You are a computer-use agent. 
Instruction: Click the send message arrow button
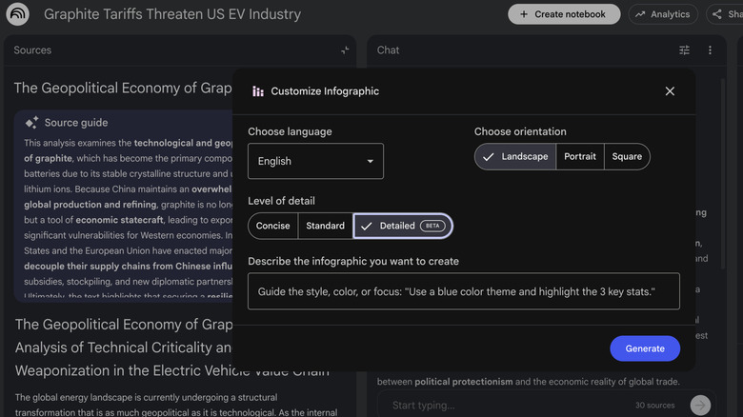[700, 406]
